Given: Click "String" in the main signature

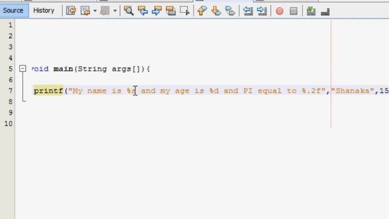Looking at the screenshot, I should tap(92, 69).
